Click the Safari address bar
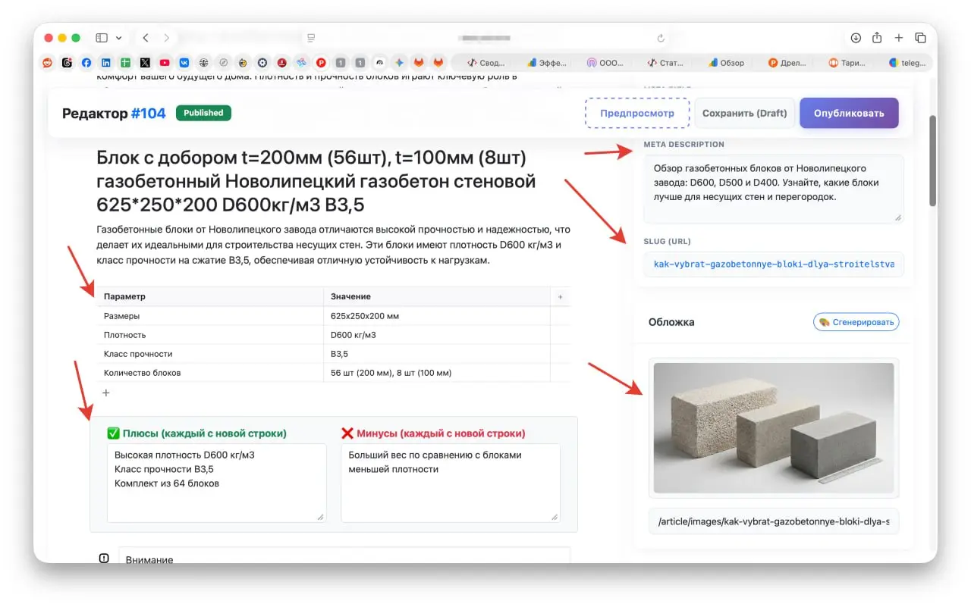 pos(485,38)
